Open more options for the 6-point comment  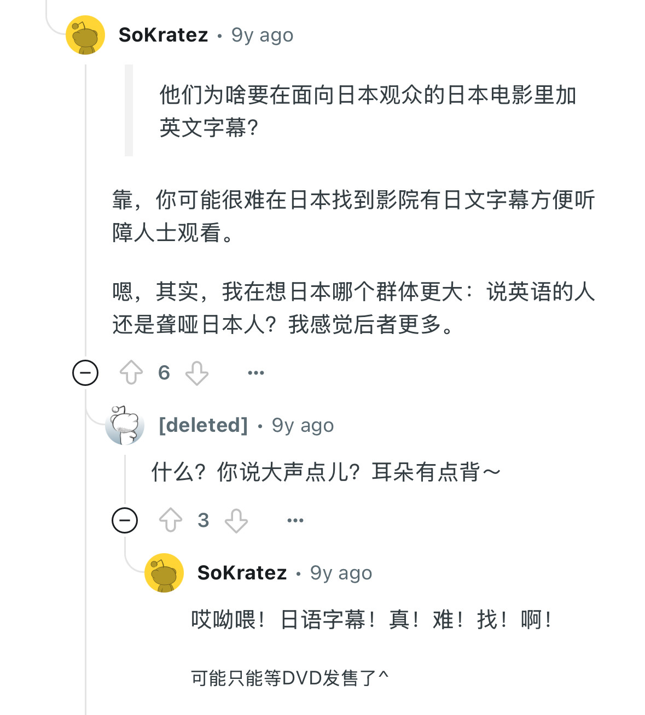coord(256,373)
